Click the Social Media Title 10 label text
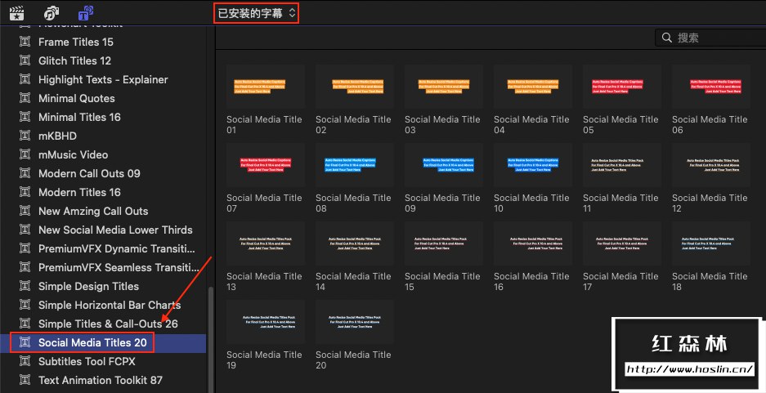Viewport: 766px width, 393px height. [x=531, y=203]
